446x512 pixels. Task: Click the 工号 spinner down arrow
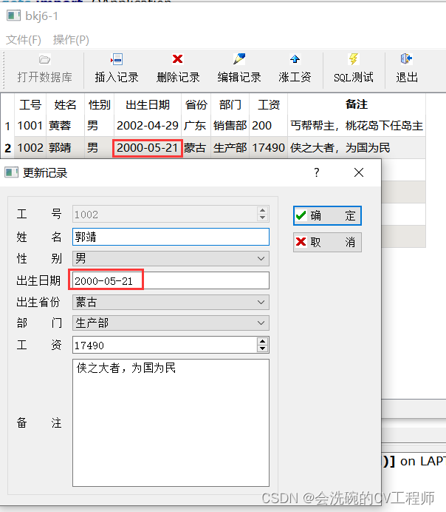[263, 218]
